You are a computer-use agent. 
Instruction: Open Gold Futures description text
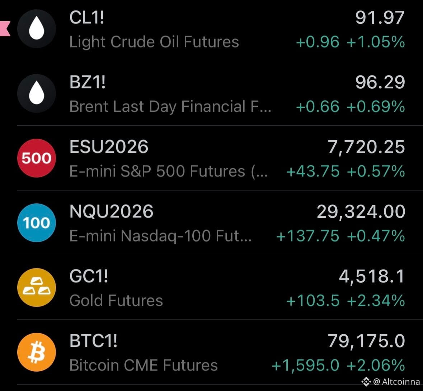click(116, 300)
